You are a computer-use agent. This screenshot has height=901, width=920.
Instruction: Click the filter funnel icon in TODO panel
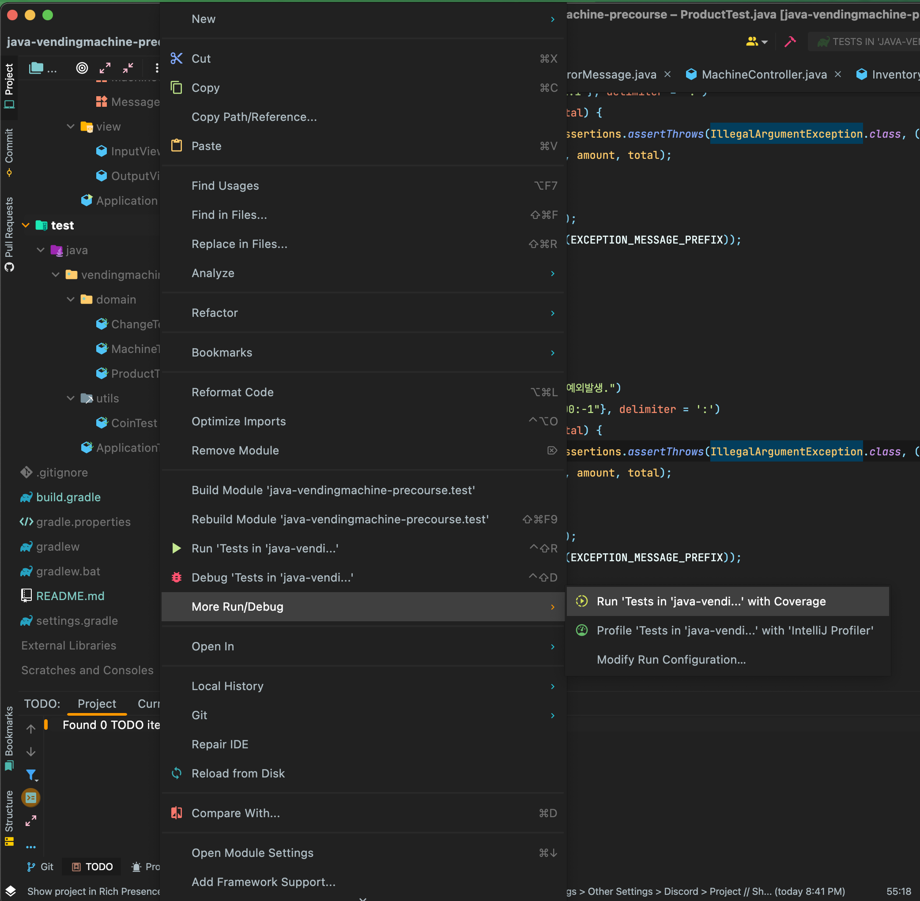(31, 775)
